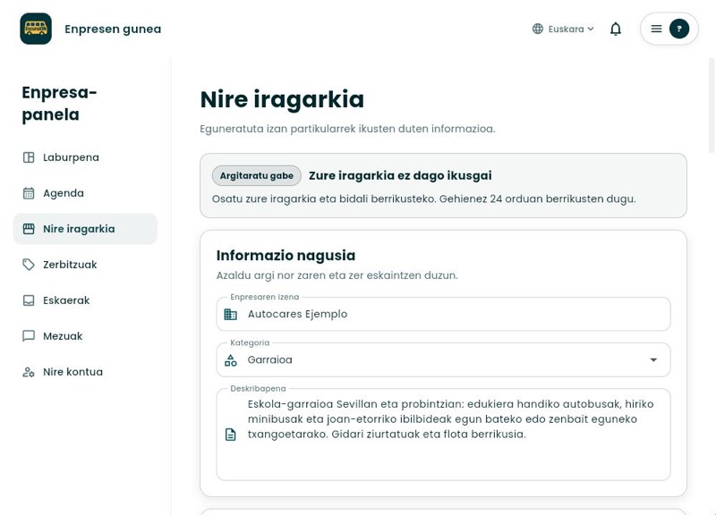Click the Enpresaren izena input field
The image size is (716, 515).
(443, 314)
